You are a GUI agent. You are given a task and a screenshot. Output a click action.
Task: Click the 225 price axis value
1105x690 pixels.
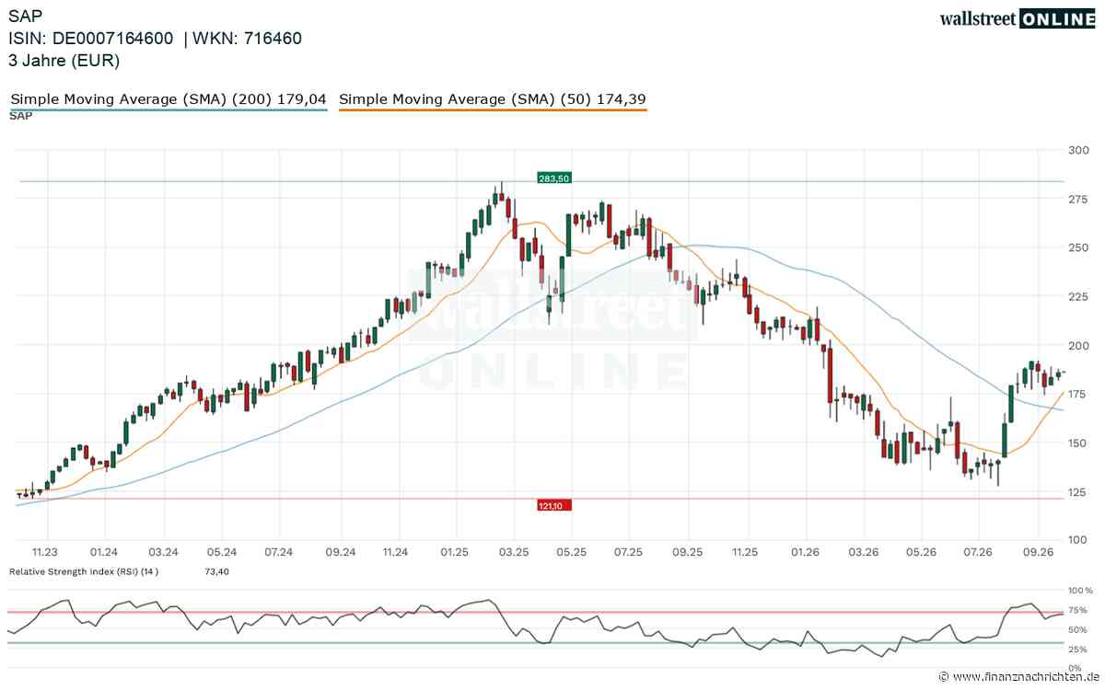pyautogui.click(x=1079, y=296)
